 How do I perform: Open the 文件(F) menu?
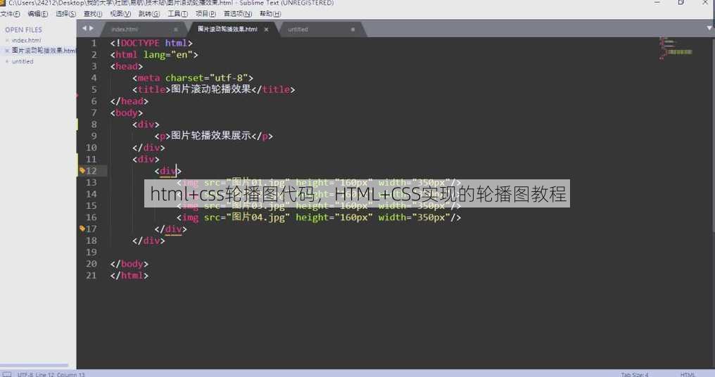click(x=10, y=13)
